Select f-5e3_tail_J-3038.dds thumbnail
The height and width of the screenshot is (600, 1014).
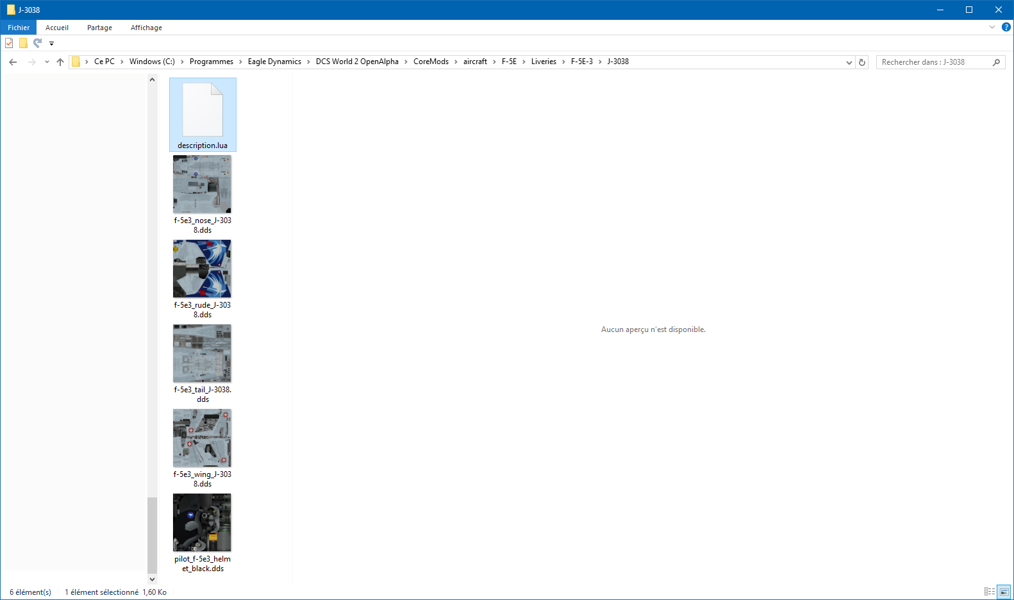coord(202,353)
